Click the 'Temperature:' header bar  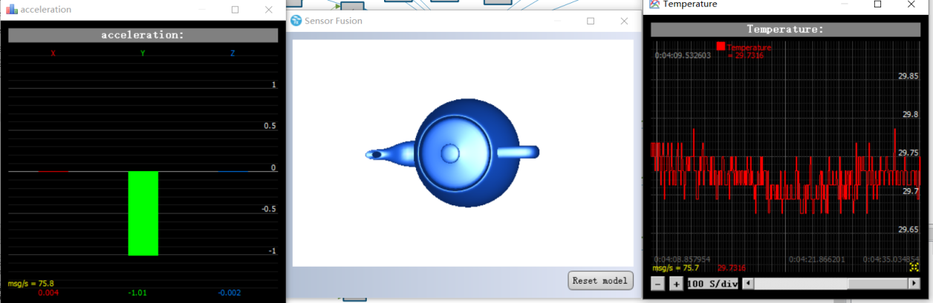point(785,30)
